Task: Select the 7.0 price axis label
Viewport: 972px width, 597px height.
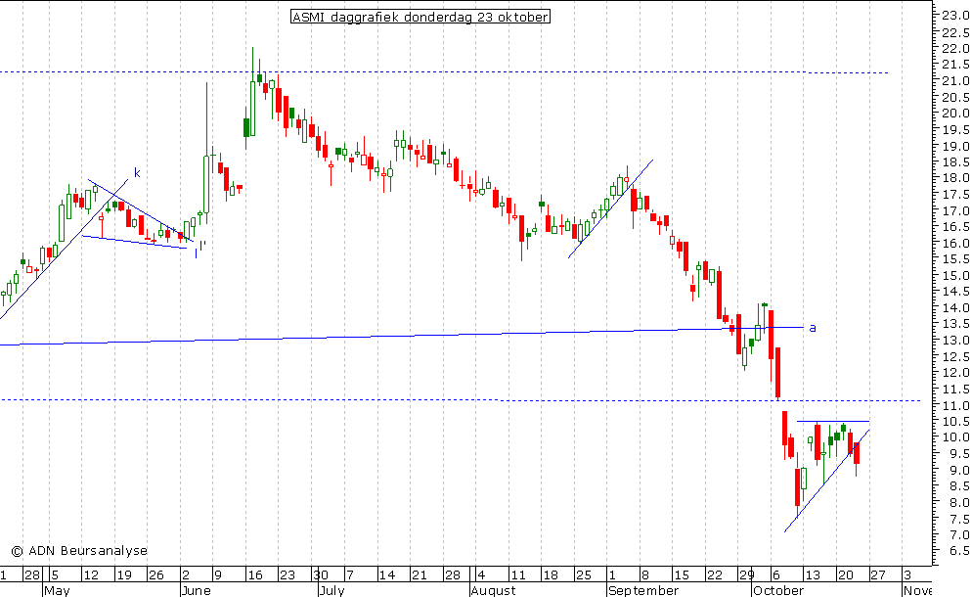Action: pos(959,535)
